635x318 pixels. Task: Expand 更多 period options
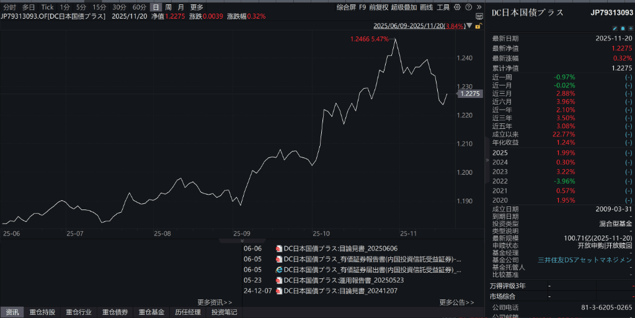click(x=197, y=7)
